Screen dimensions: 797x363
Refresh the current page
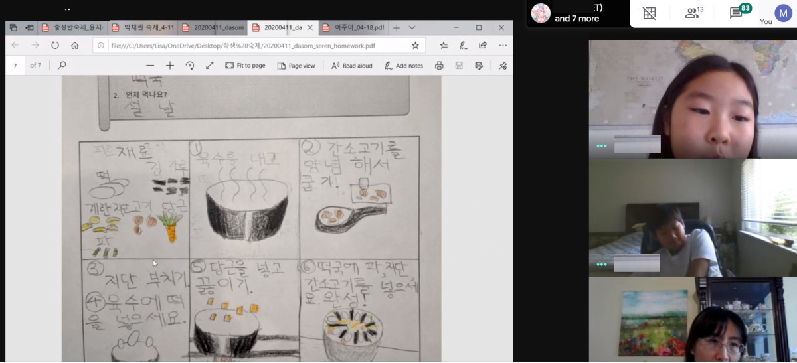tap(55, 46)
